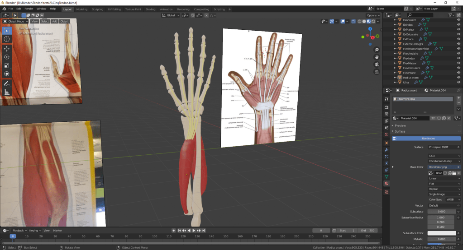Open the Render menu

pyautogui.click(x=29, y=9)
